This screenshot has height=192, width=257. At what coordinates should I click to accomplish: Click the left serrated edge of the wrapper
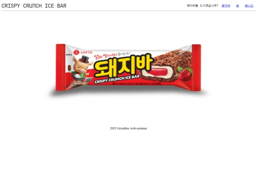point(60,67)
